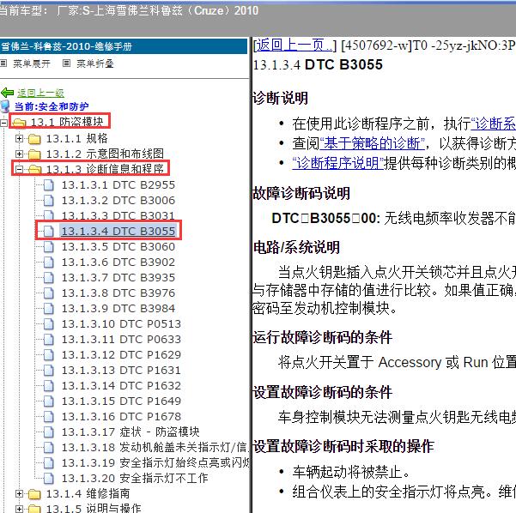Open 13.1.3.6 DTC B3902 entry
Screen dimensions: 516x513
118,263
